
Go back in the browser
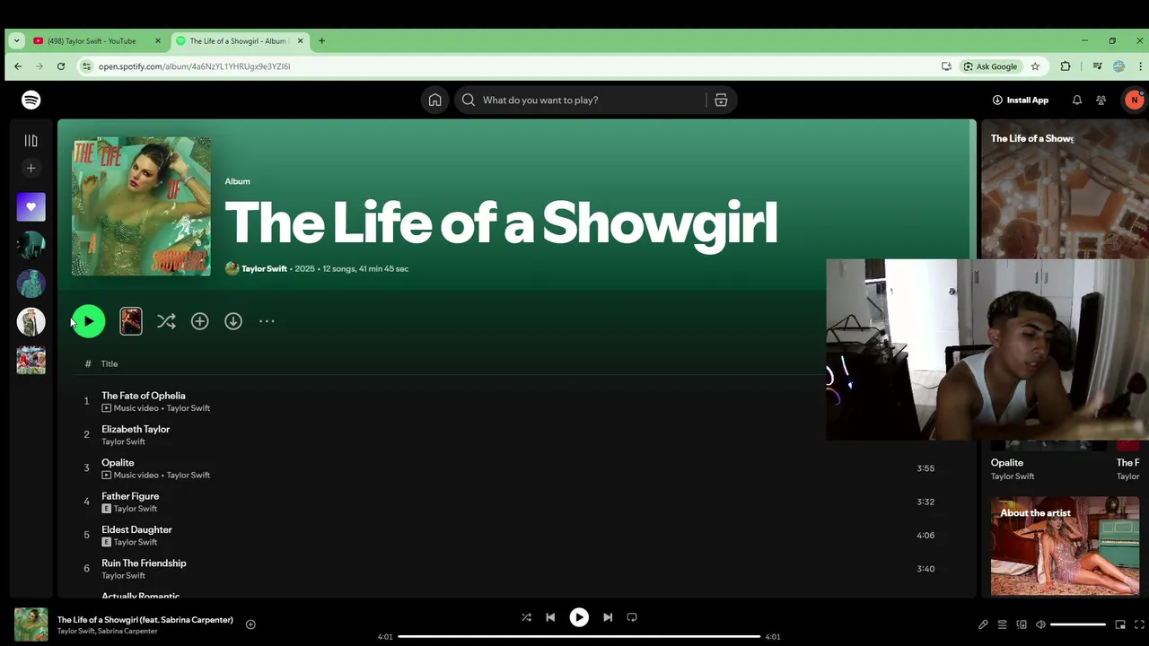point(18,66)
